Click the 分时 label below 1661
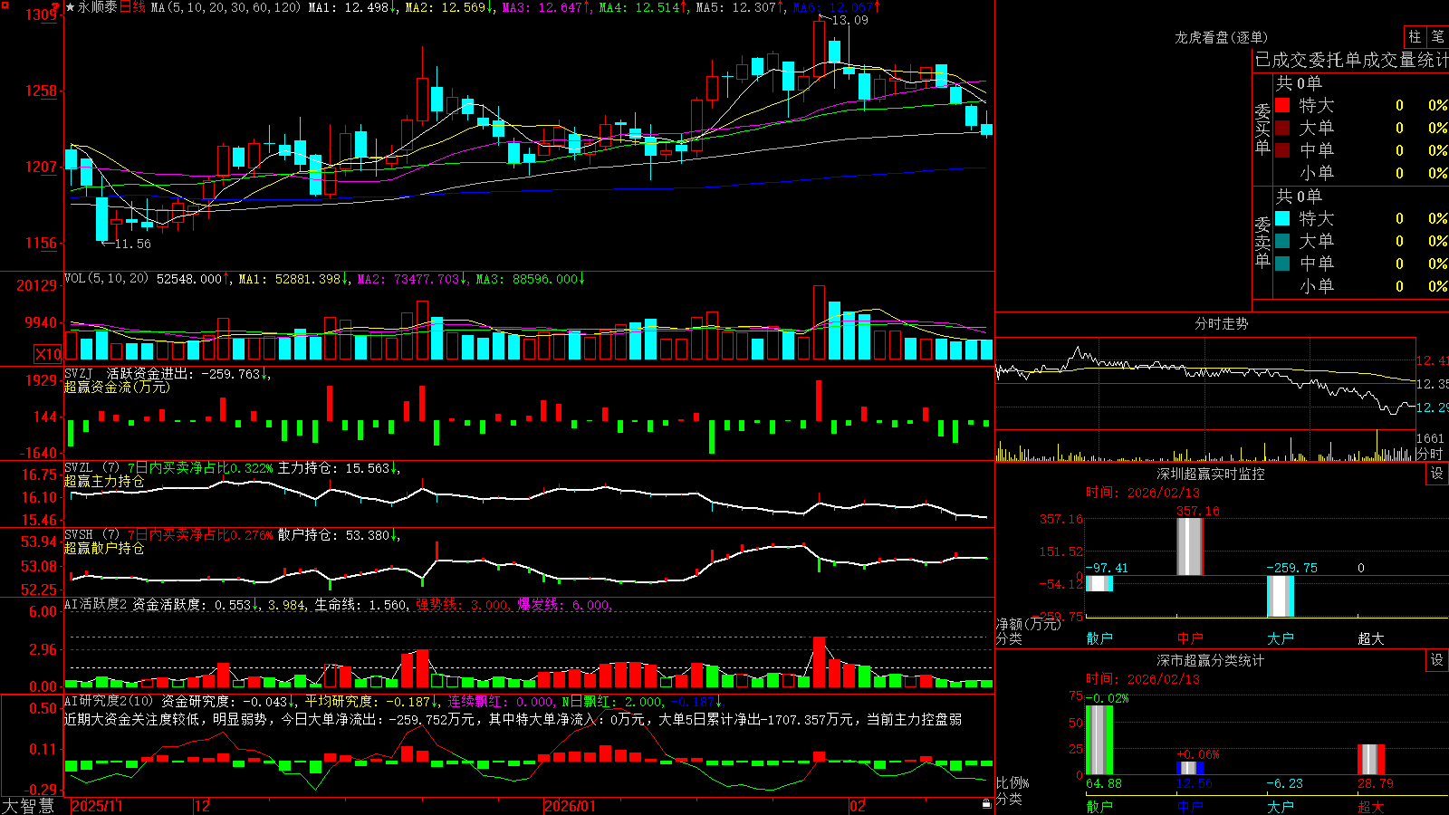The width and height of the screenshot is (1449, 815). tap(1429, 454)
